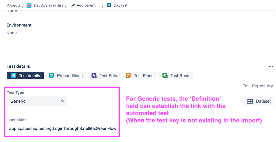The height and width of the screenshot is (142, 276).
Task: Switch to the Preconditions tab
Action: tap(66, 76)
